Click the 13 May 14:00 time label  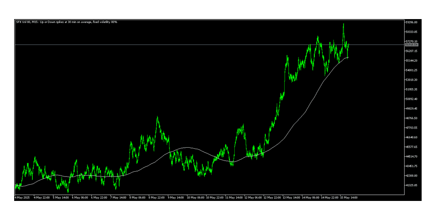coord(291,198)
